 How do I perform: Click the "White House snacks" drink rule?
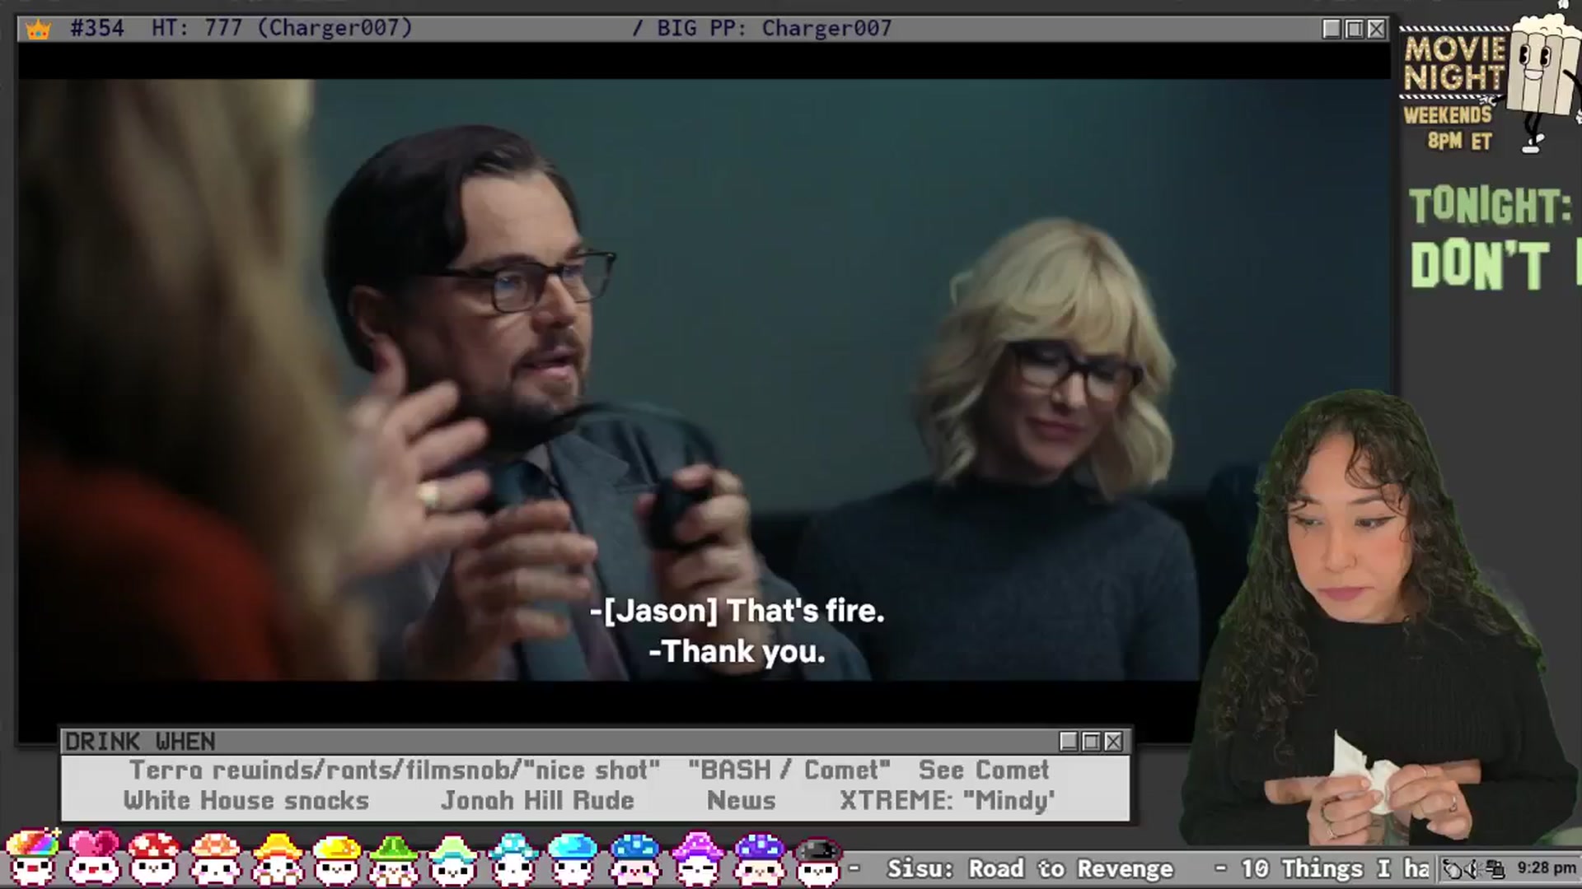[246, 800]
